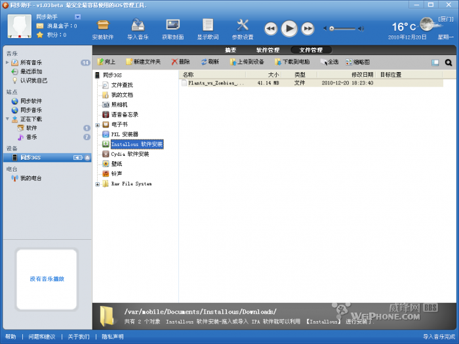
Task: Open 获取封面 cover fetch tool
Action: point(172,29)
